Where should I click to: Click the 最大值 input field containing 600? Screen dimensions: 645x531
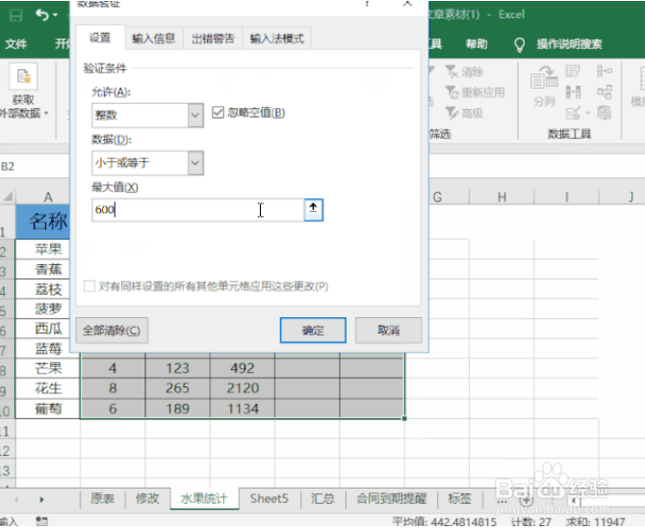click(198, 210)
